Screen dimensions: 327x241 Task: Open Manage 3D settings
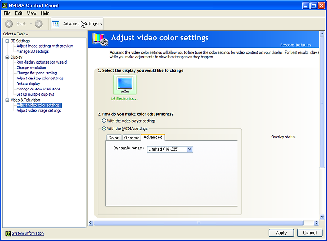point(33,51)
